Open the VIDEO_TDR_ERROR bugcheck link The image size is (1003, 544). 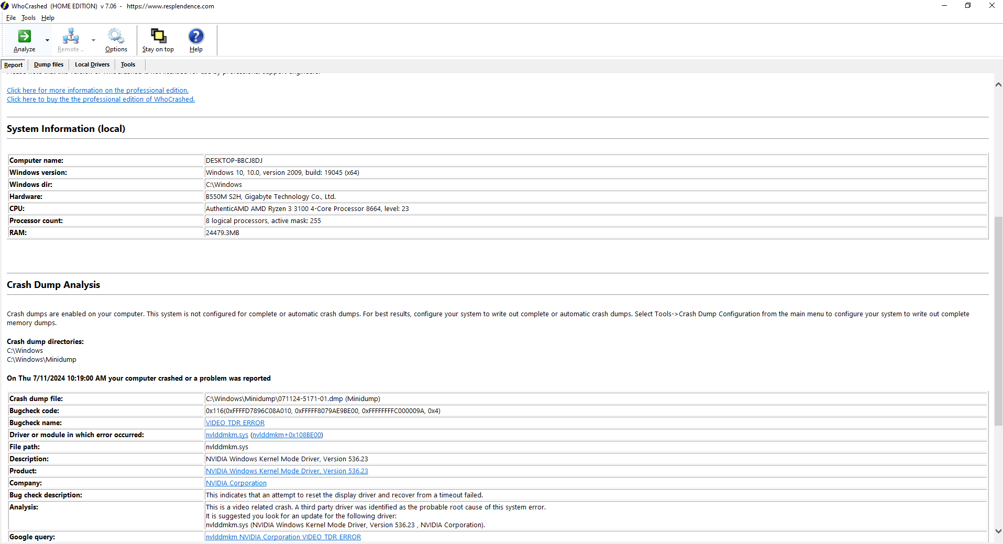point(235,423)
